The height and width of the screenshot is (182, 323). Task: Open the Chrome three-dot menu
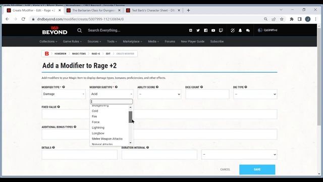coord(315,19)
